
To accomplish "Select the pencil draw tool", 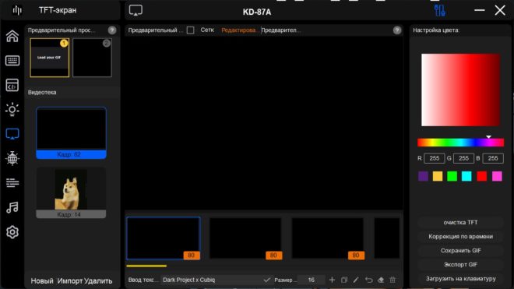I will (356, 280).
